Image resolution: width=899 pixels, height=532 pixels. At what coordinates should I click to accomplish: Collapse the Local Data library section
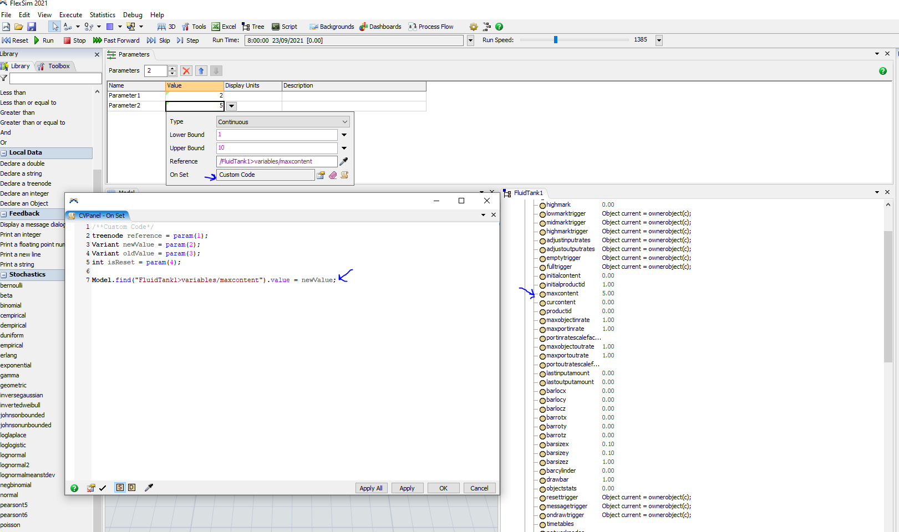(4, 153)
